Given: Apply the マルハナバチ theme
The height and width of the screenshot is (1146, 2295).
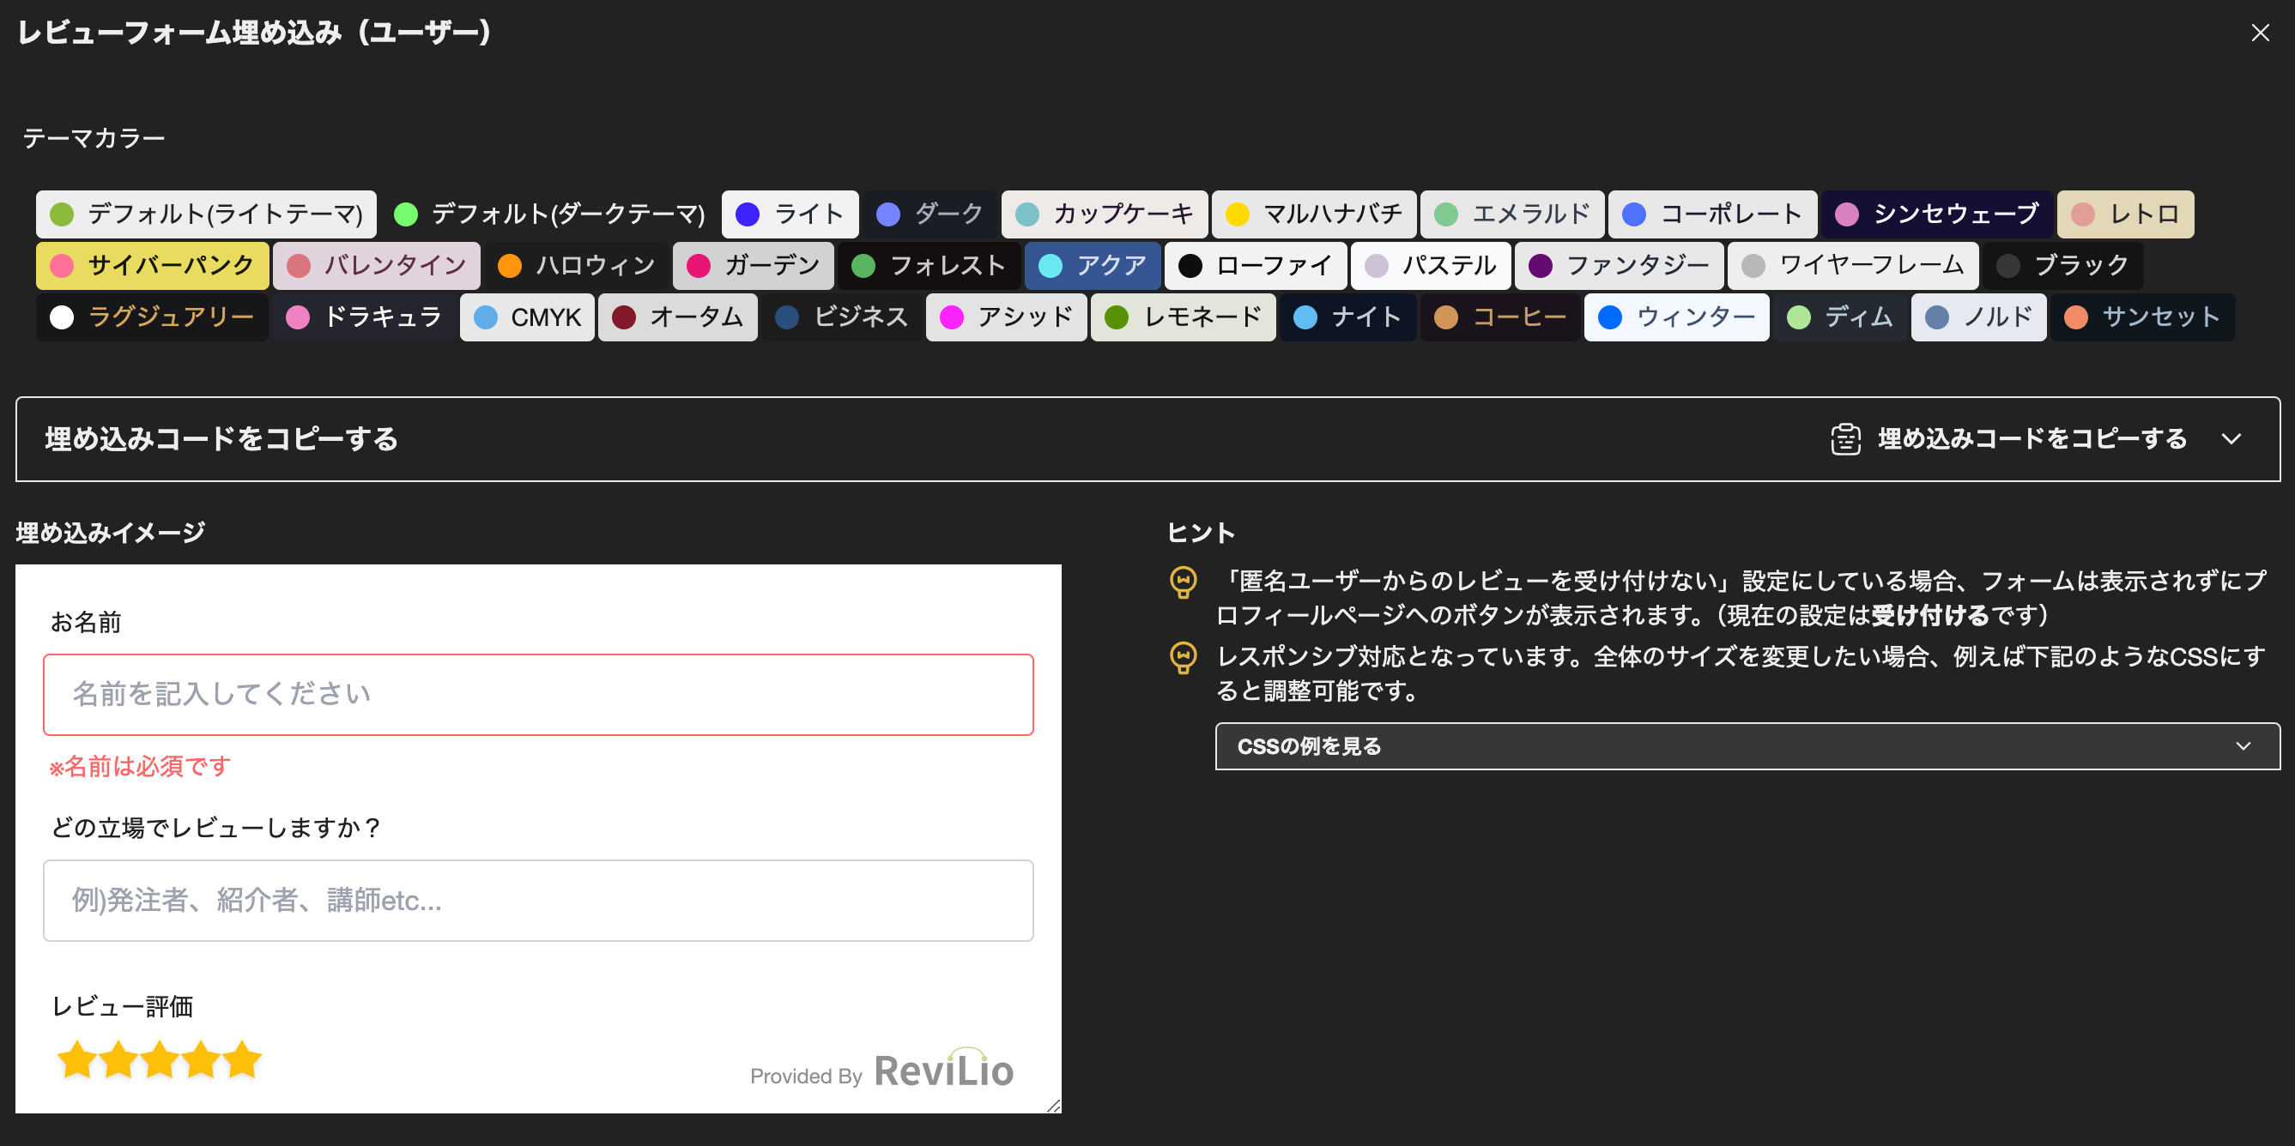Looking at the screenshot, I should pos(1313,214).
